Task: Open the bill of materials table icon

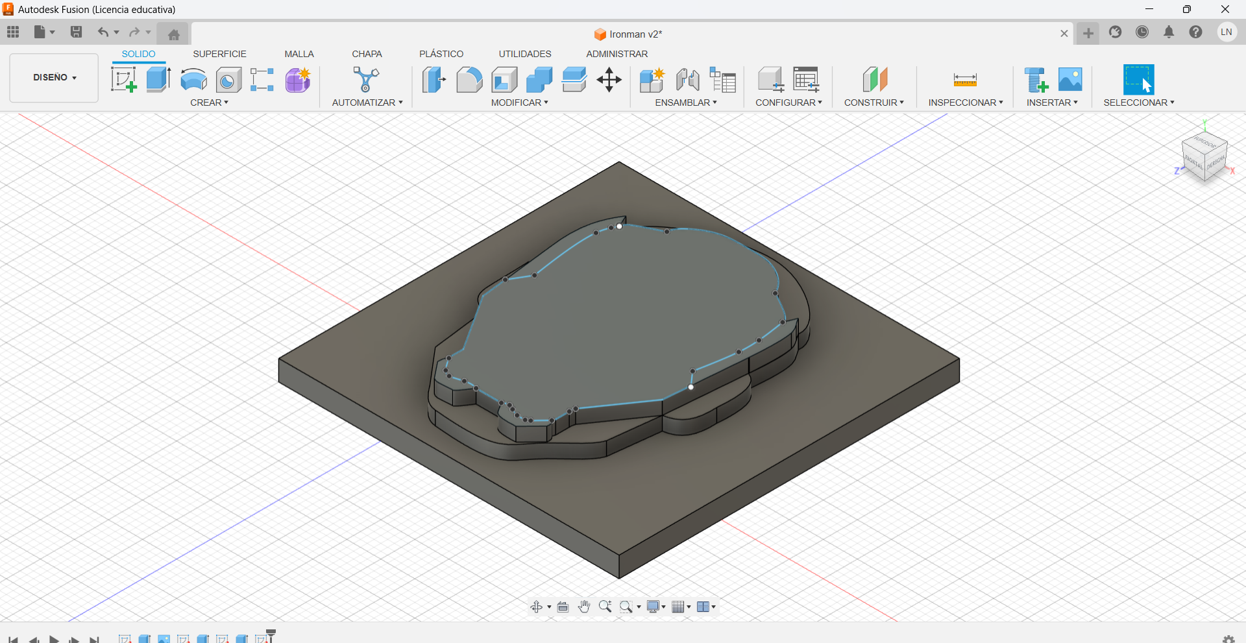Action: click(x=722, y=80)
